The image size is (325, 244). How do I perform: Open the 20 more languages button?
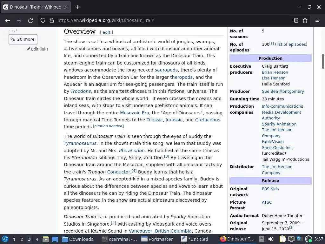tap(23, 39)
